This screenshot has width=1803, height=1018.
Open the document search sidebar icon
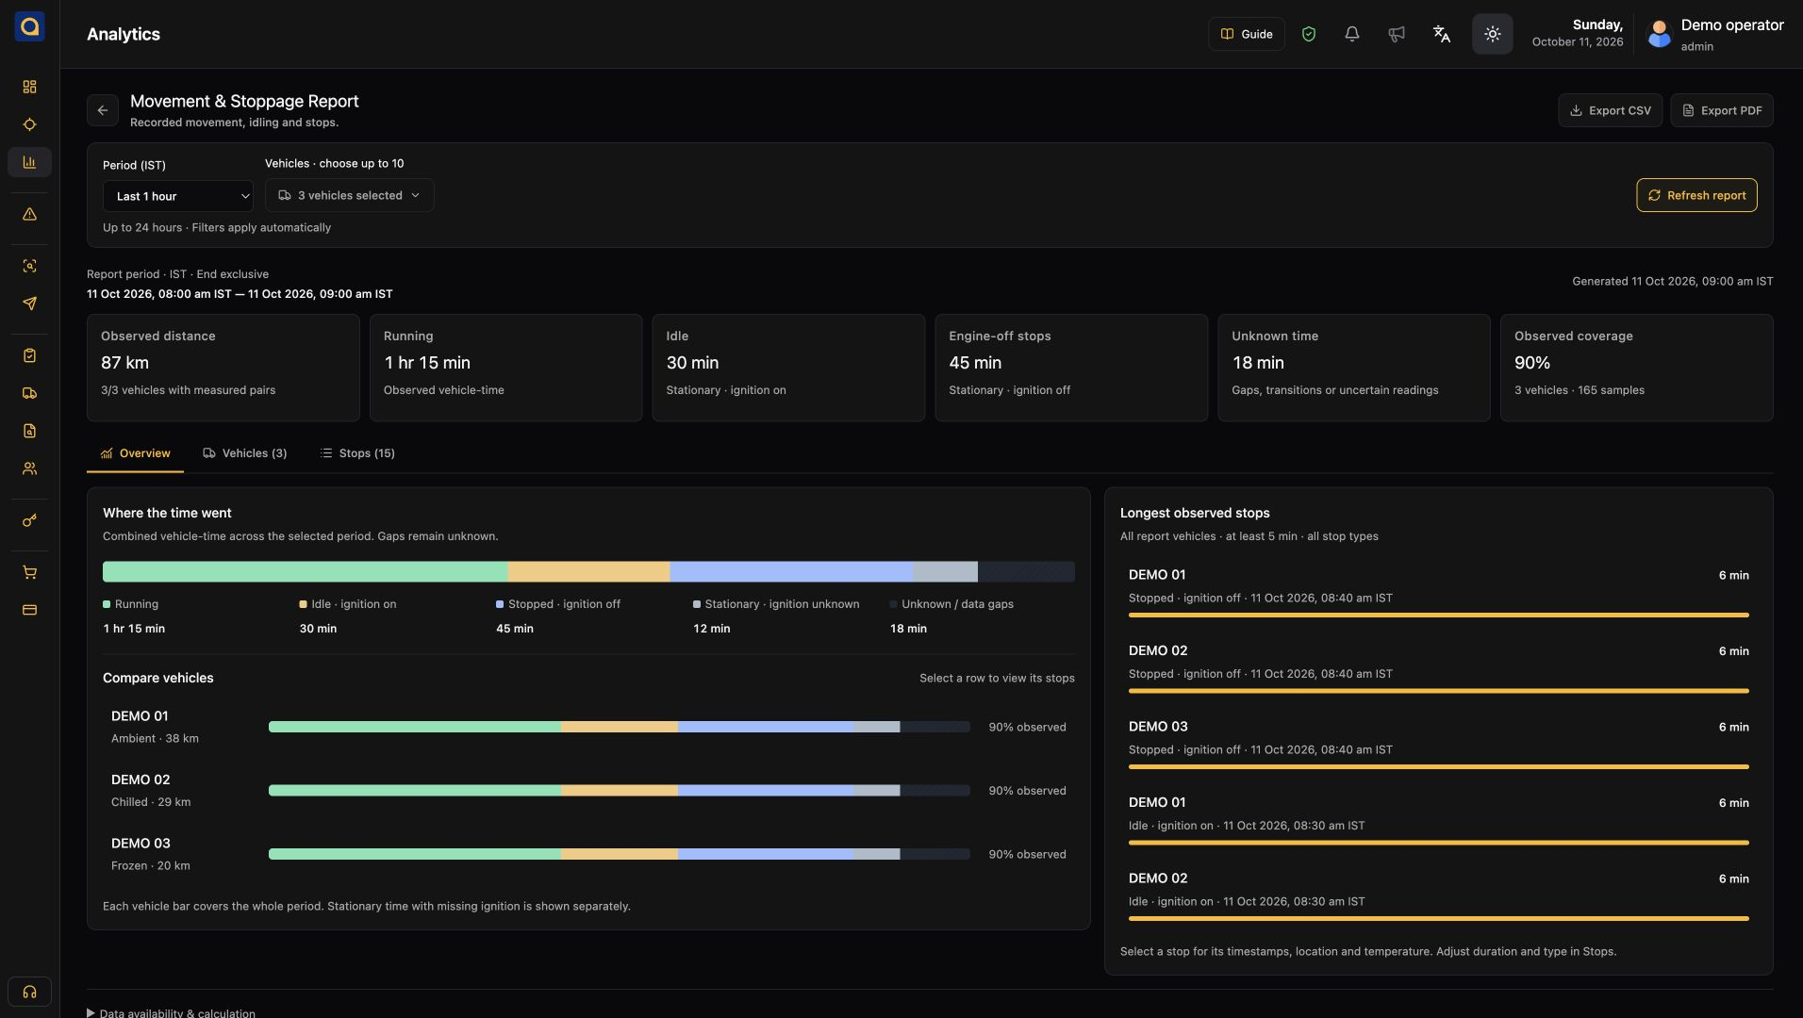pyautogui.click(x=29, y=431)
